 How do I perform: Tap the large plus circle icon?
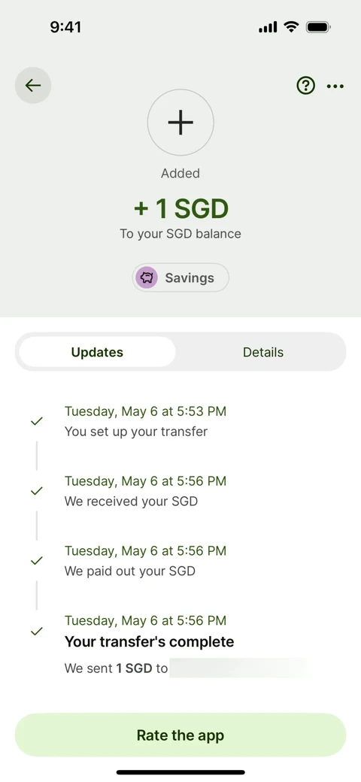pos(180,122)
